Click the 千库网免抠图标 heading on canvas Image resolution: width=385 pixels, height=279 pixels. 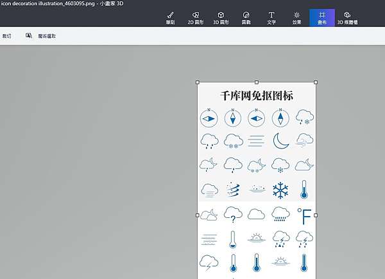coord(257,96)
